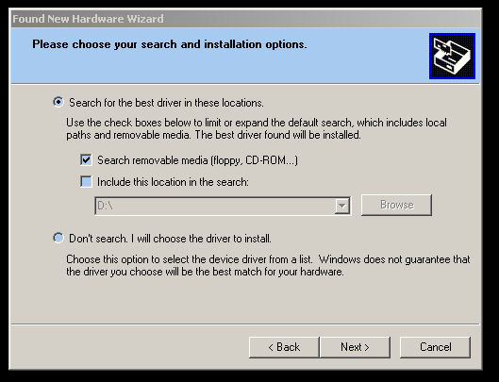The width and height of the screenshot is (499, 382).
Task: Cancel the hardware wizard
Action: point(435,347)
